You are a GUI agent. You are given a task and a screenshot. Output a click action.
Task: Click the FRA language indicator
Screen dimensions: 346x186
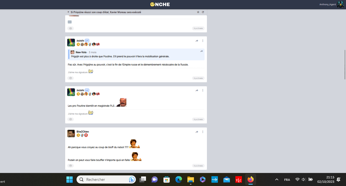[287, 180]
